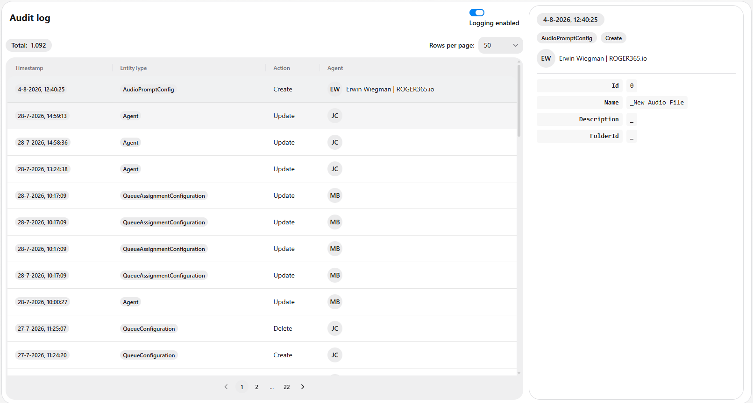Screen dimensions: 753x403
Task: Sort by the EntityType column header
Action: point(134,68)
